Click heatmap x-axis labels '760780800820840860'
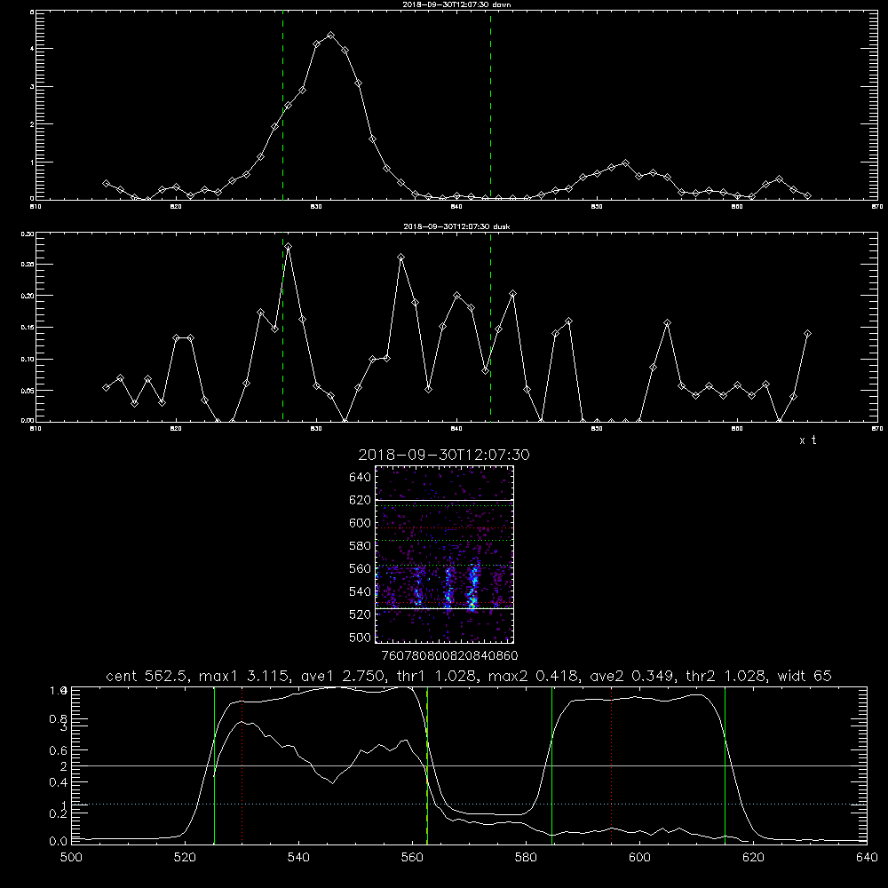Image resolution: width=888 pixels, height=888 pixels. (449, 656)
